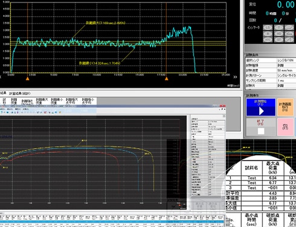The height and width of the screenshot is (227, 296).
Task: Click the pink F7 return button
Action: coord(285,127)
